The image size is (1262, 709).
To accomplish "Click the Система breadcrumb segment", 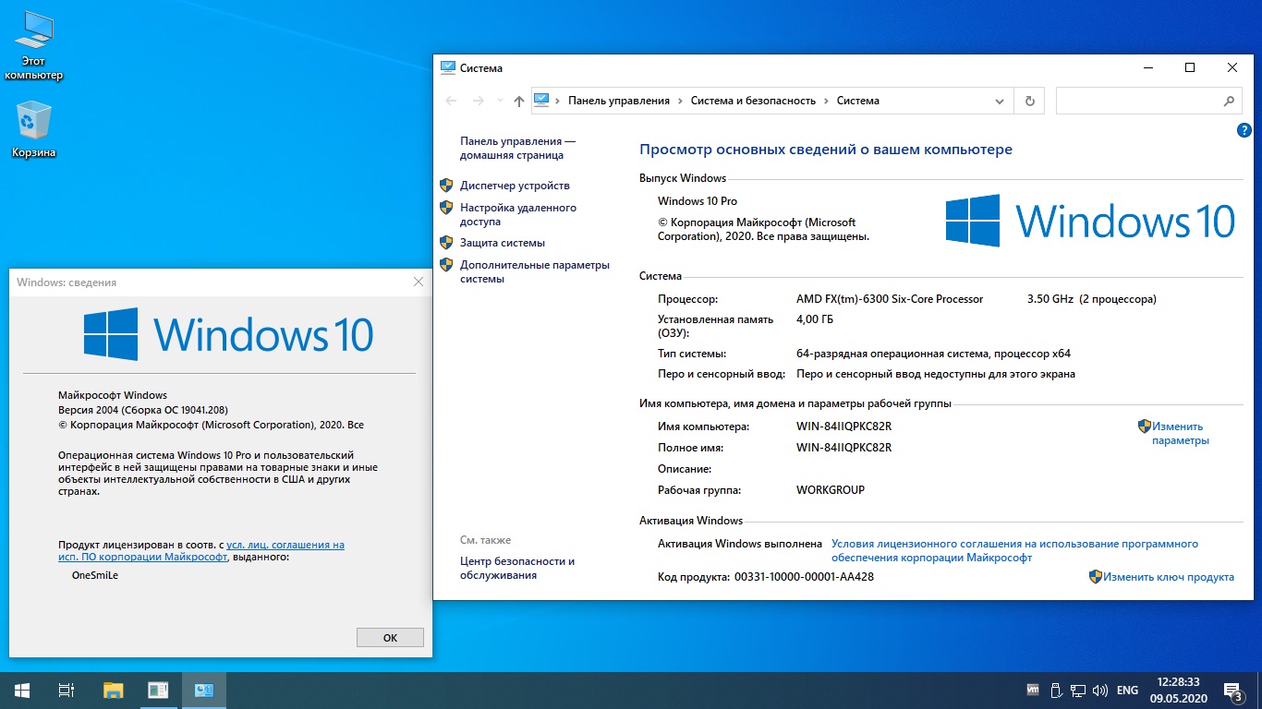I will pyautogui.click(x=858, y=101).
